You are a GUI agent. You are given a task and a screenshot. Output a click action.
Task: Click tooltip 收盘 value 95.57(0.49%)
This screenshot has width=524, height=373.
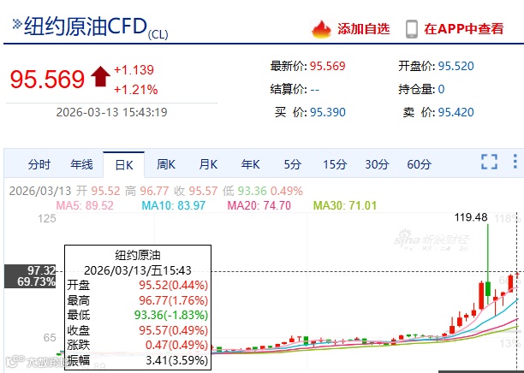pyautogui.click(x=174, y=330)
